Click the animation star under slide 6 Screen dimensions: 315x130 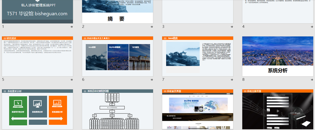pos(152,80)
